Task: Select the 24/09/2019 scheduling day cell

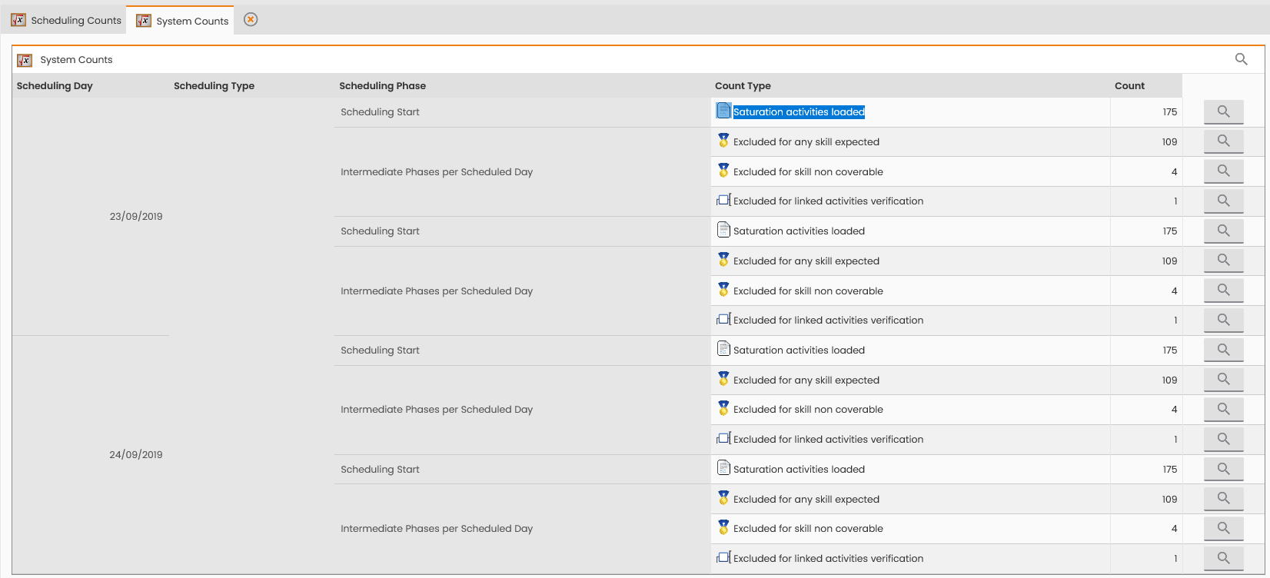Action: pyautogui.click(x=91, y=454)
